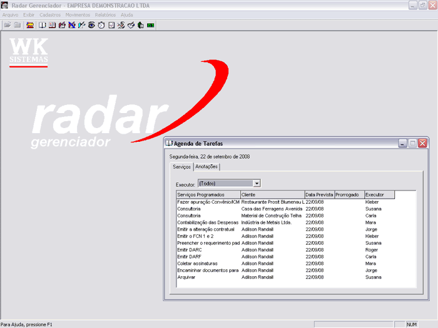Viewport: 438px width, 328px height.
Task: Open the Relatórios menu
Action: tap(105, 14)
